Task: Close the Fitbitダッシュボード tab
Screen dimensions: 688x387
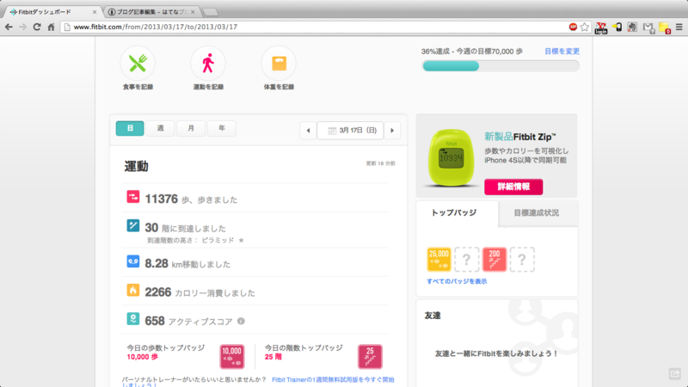Action: point(95,12)
